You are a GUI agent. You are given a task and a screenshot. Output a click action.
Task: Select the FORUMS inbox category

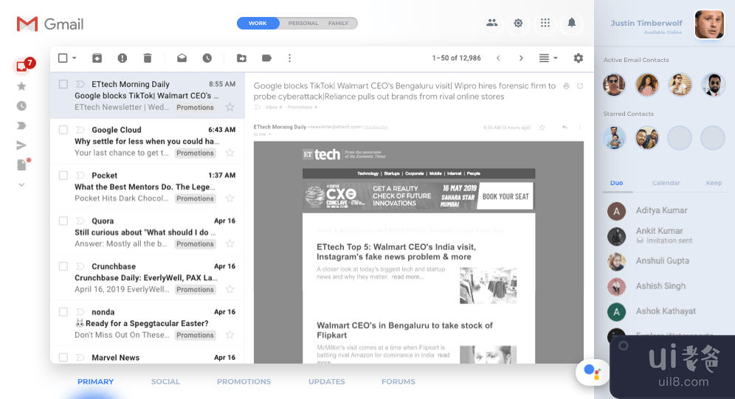pos(398,382)
